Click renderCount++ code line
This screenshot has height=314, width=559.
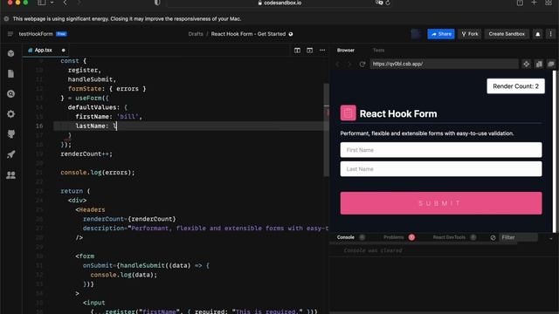(86, 154)
